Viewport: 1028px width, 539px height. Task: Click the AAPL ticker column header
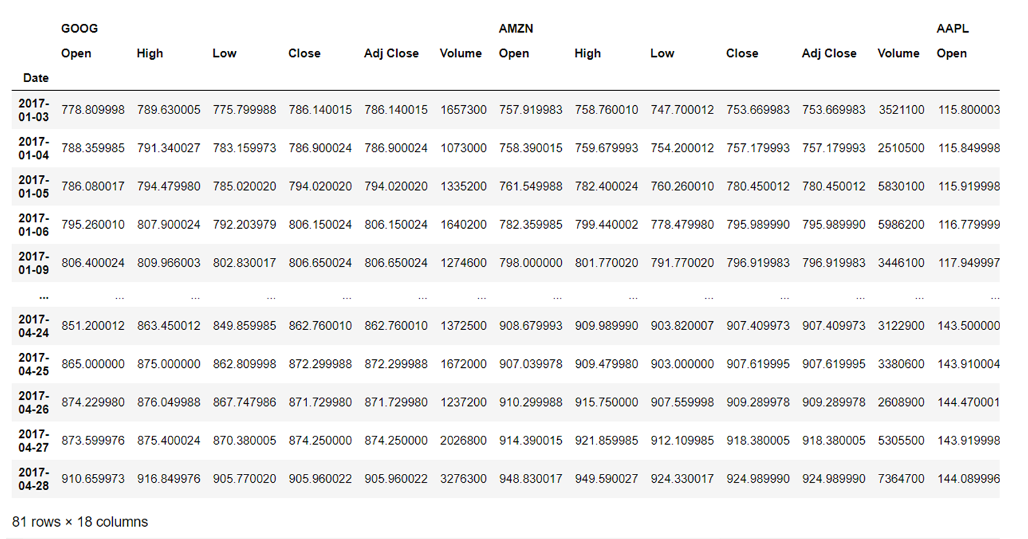pos(952,29)
